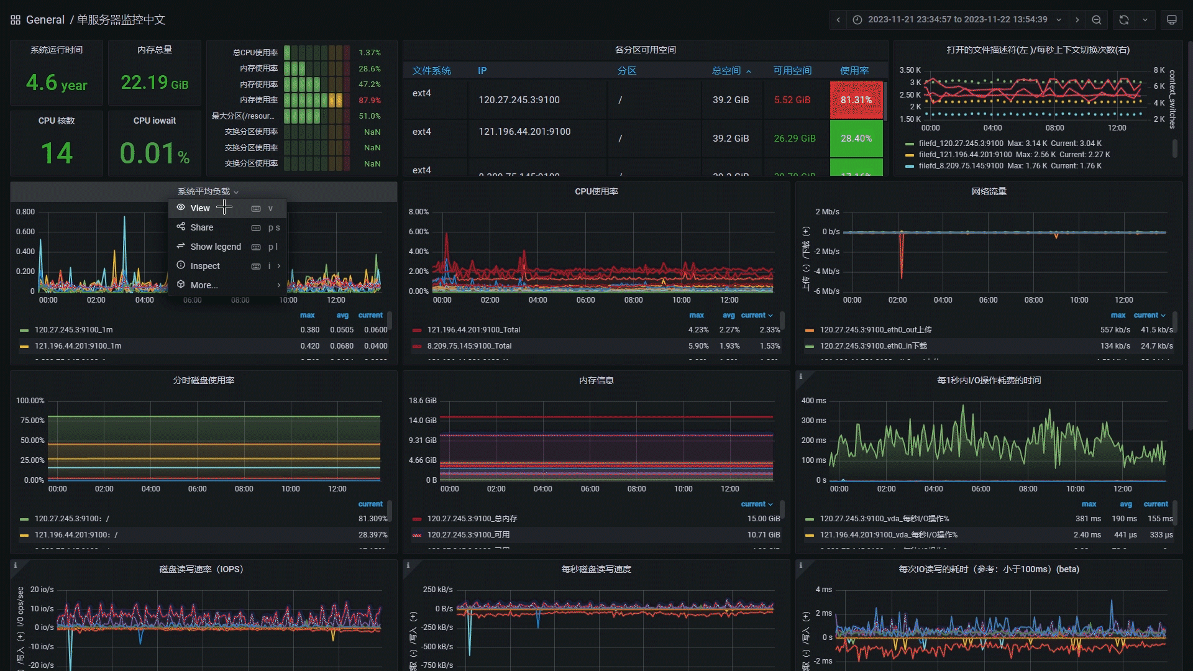Sort network legend by current column
The image size is (1193, 671).
coord(1150,316)
